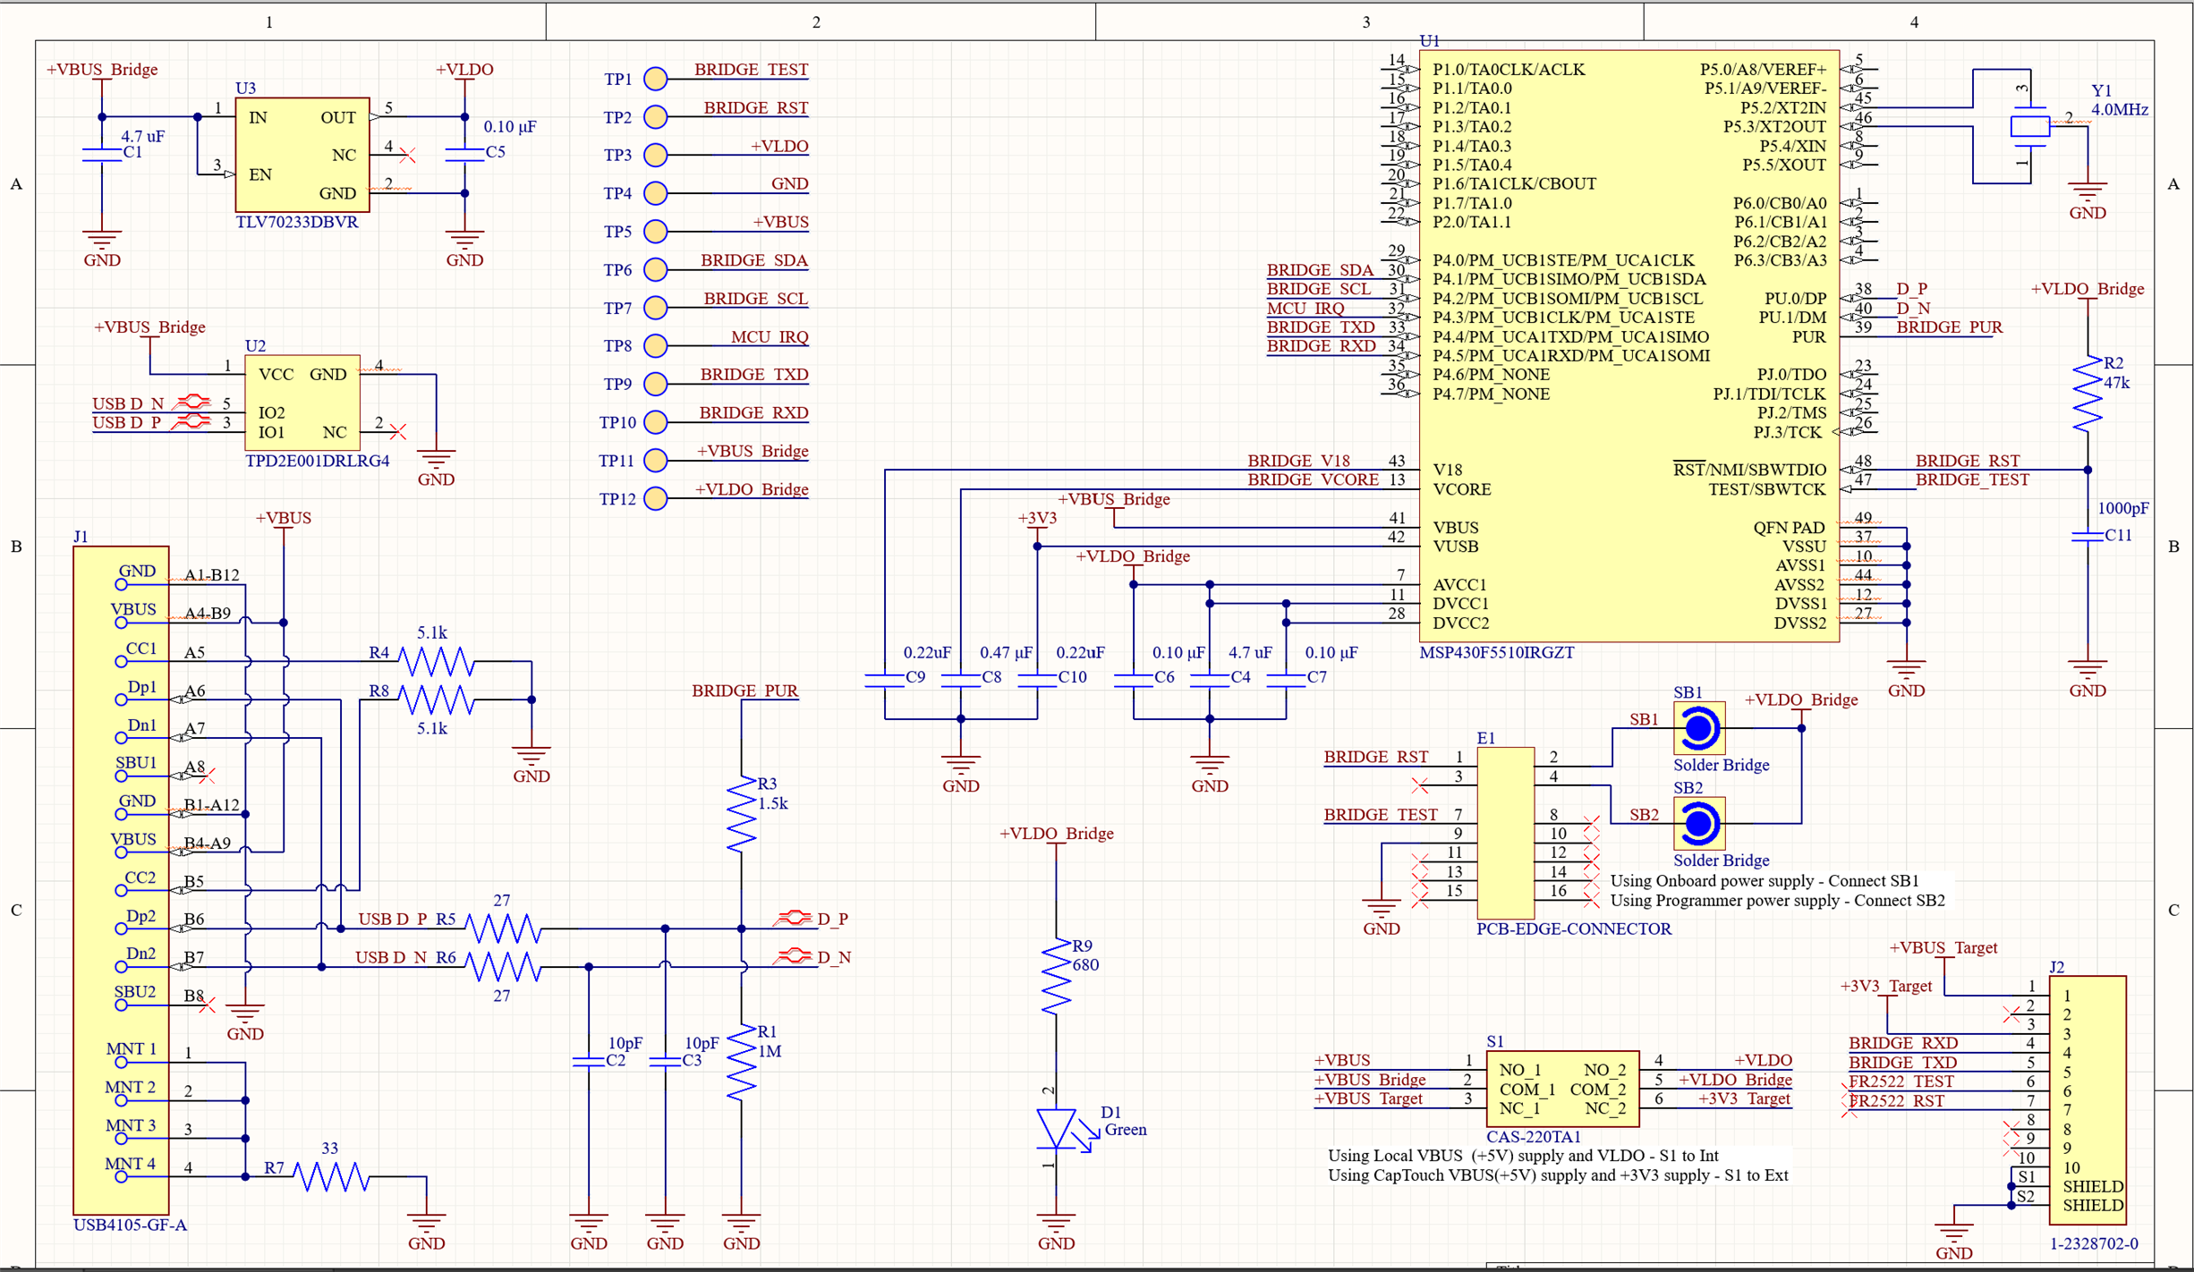Select capacitor C5 0.10 µF symbol
The height and width of the screenshot is (1272, 2194).
point(464,156)
